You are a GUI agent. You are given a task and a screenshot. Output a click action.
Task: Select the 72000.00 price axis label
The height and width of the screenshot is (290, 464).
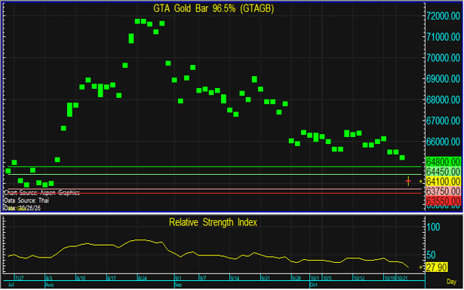click(x=444, y=16)
